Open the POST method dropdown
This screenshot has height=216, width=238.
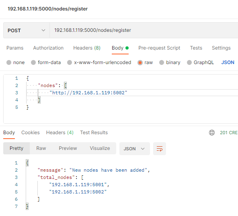[27, 30]
